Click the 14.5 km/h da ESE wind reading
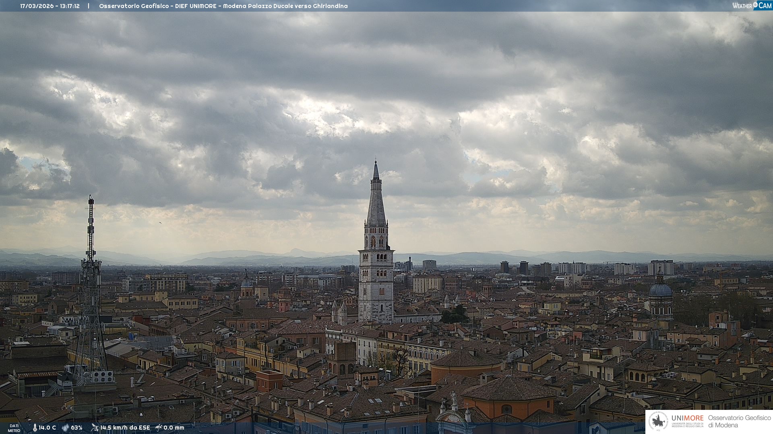Viewport: 773px width, 434px height. (x=125, y=428)
